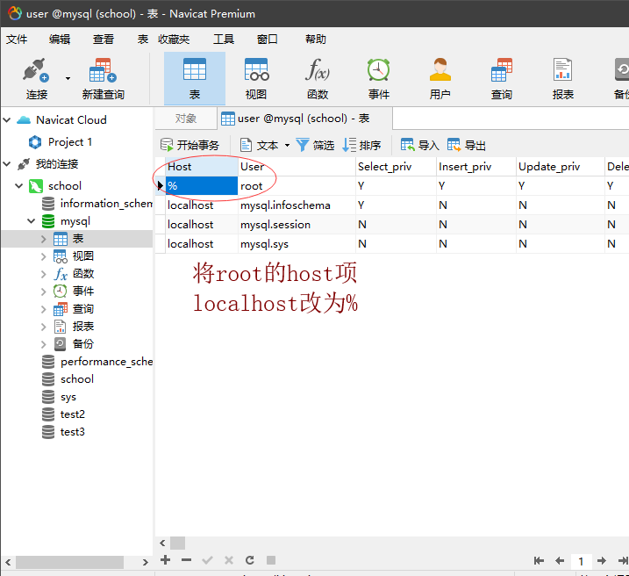
Task: Click the stop square icon
Action: pyautogui.click(x=271, y=560)
